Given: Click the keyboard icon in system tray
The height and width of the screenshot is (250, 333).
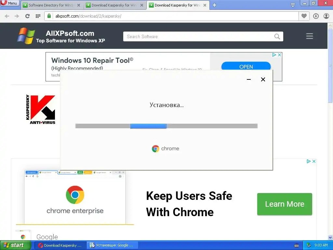Looking at the screenshot, I should [x=297, y=245].
